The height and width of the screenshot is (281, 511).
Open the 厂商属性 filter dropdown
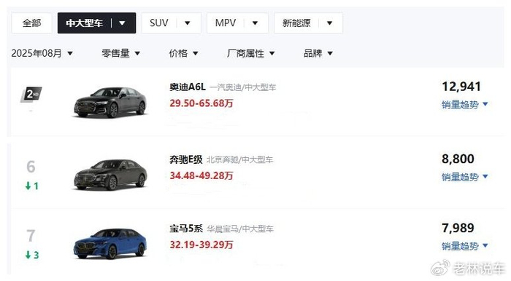250,53
